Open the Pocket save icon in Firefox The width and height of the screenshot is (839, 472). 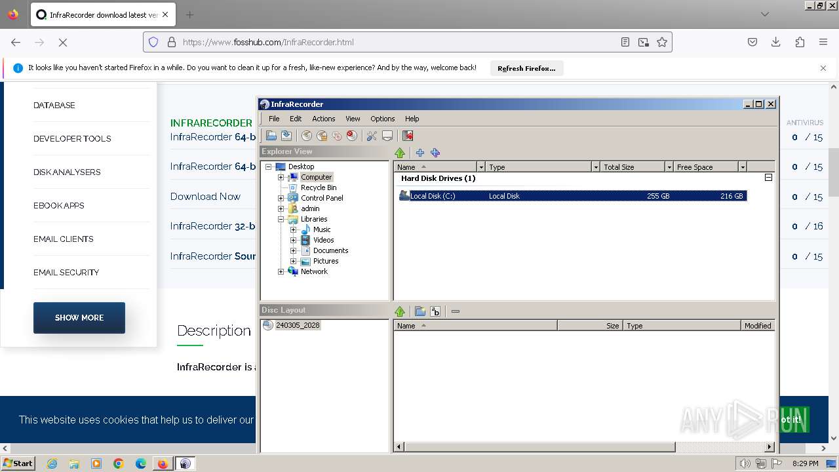point(752,42)
